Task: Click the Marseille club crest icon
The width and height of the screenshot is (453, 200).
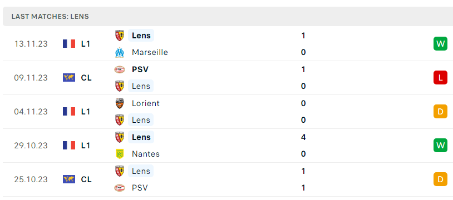Action: click(120, 52)
